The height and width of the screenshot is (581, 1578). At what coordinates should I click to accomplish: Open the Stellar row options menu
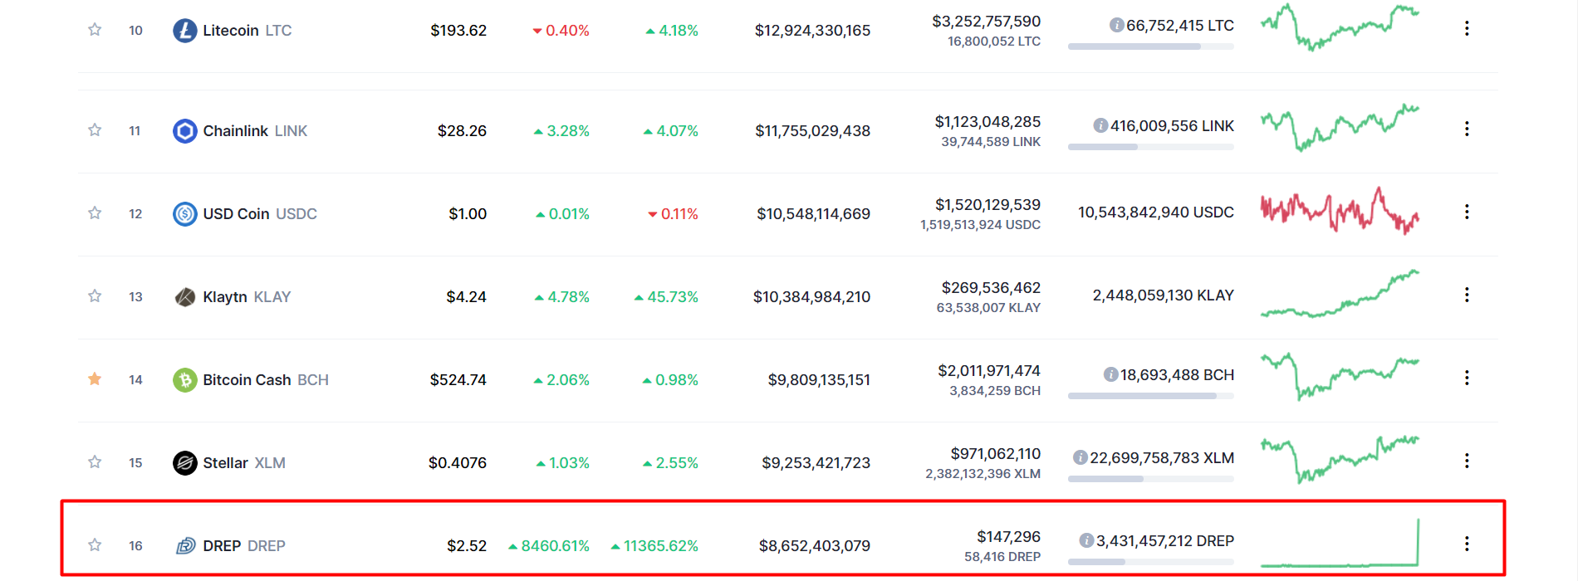point(1467,461)
